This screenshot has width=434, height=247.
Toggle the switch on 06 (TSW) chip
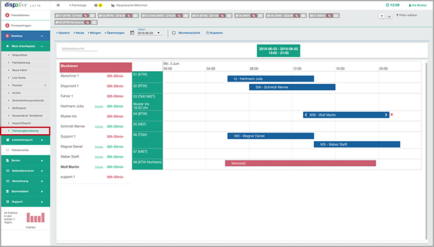coord(303,16)
